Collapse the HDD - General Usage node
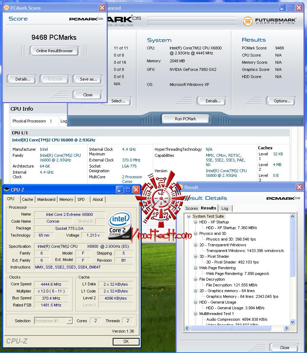The height and width of the screenshot is (353, 307). pyautogui.click(x=196, y=302)
